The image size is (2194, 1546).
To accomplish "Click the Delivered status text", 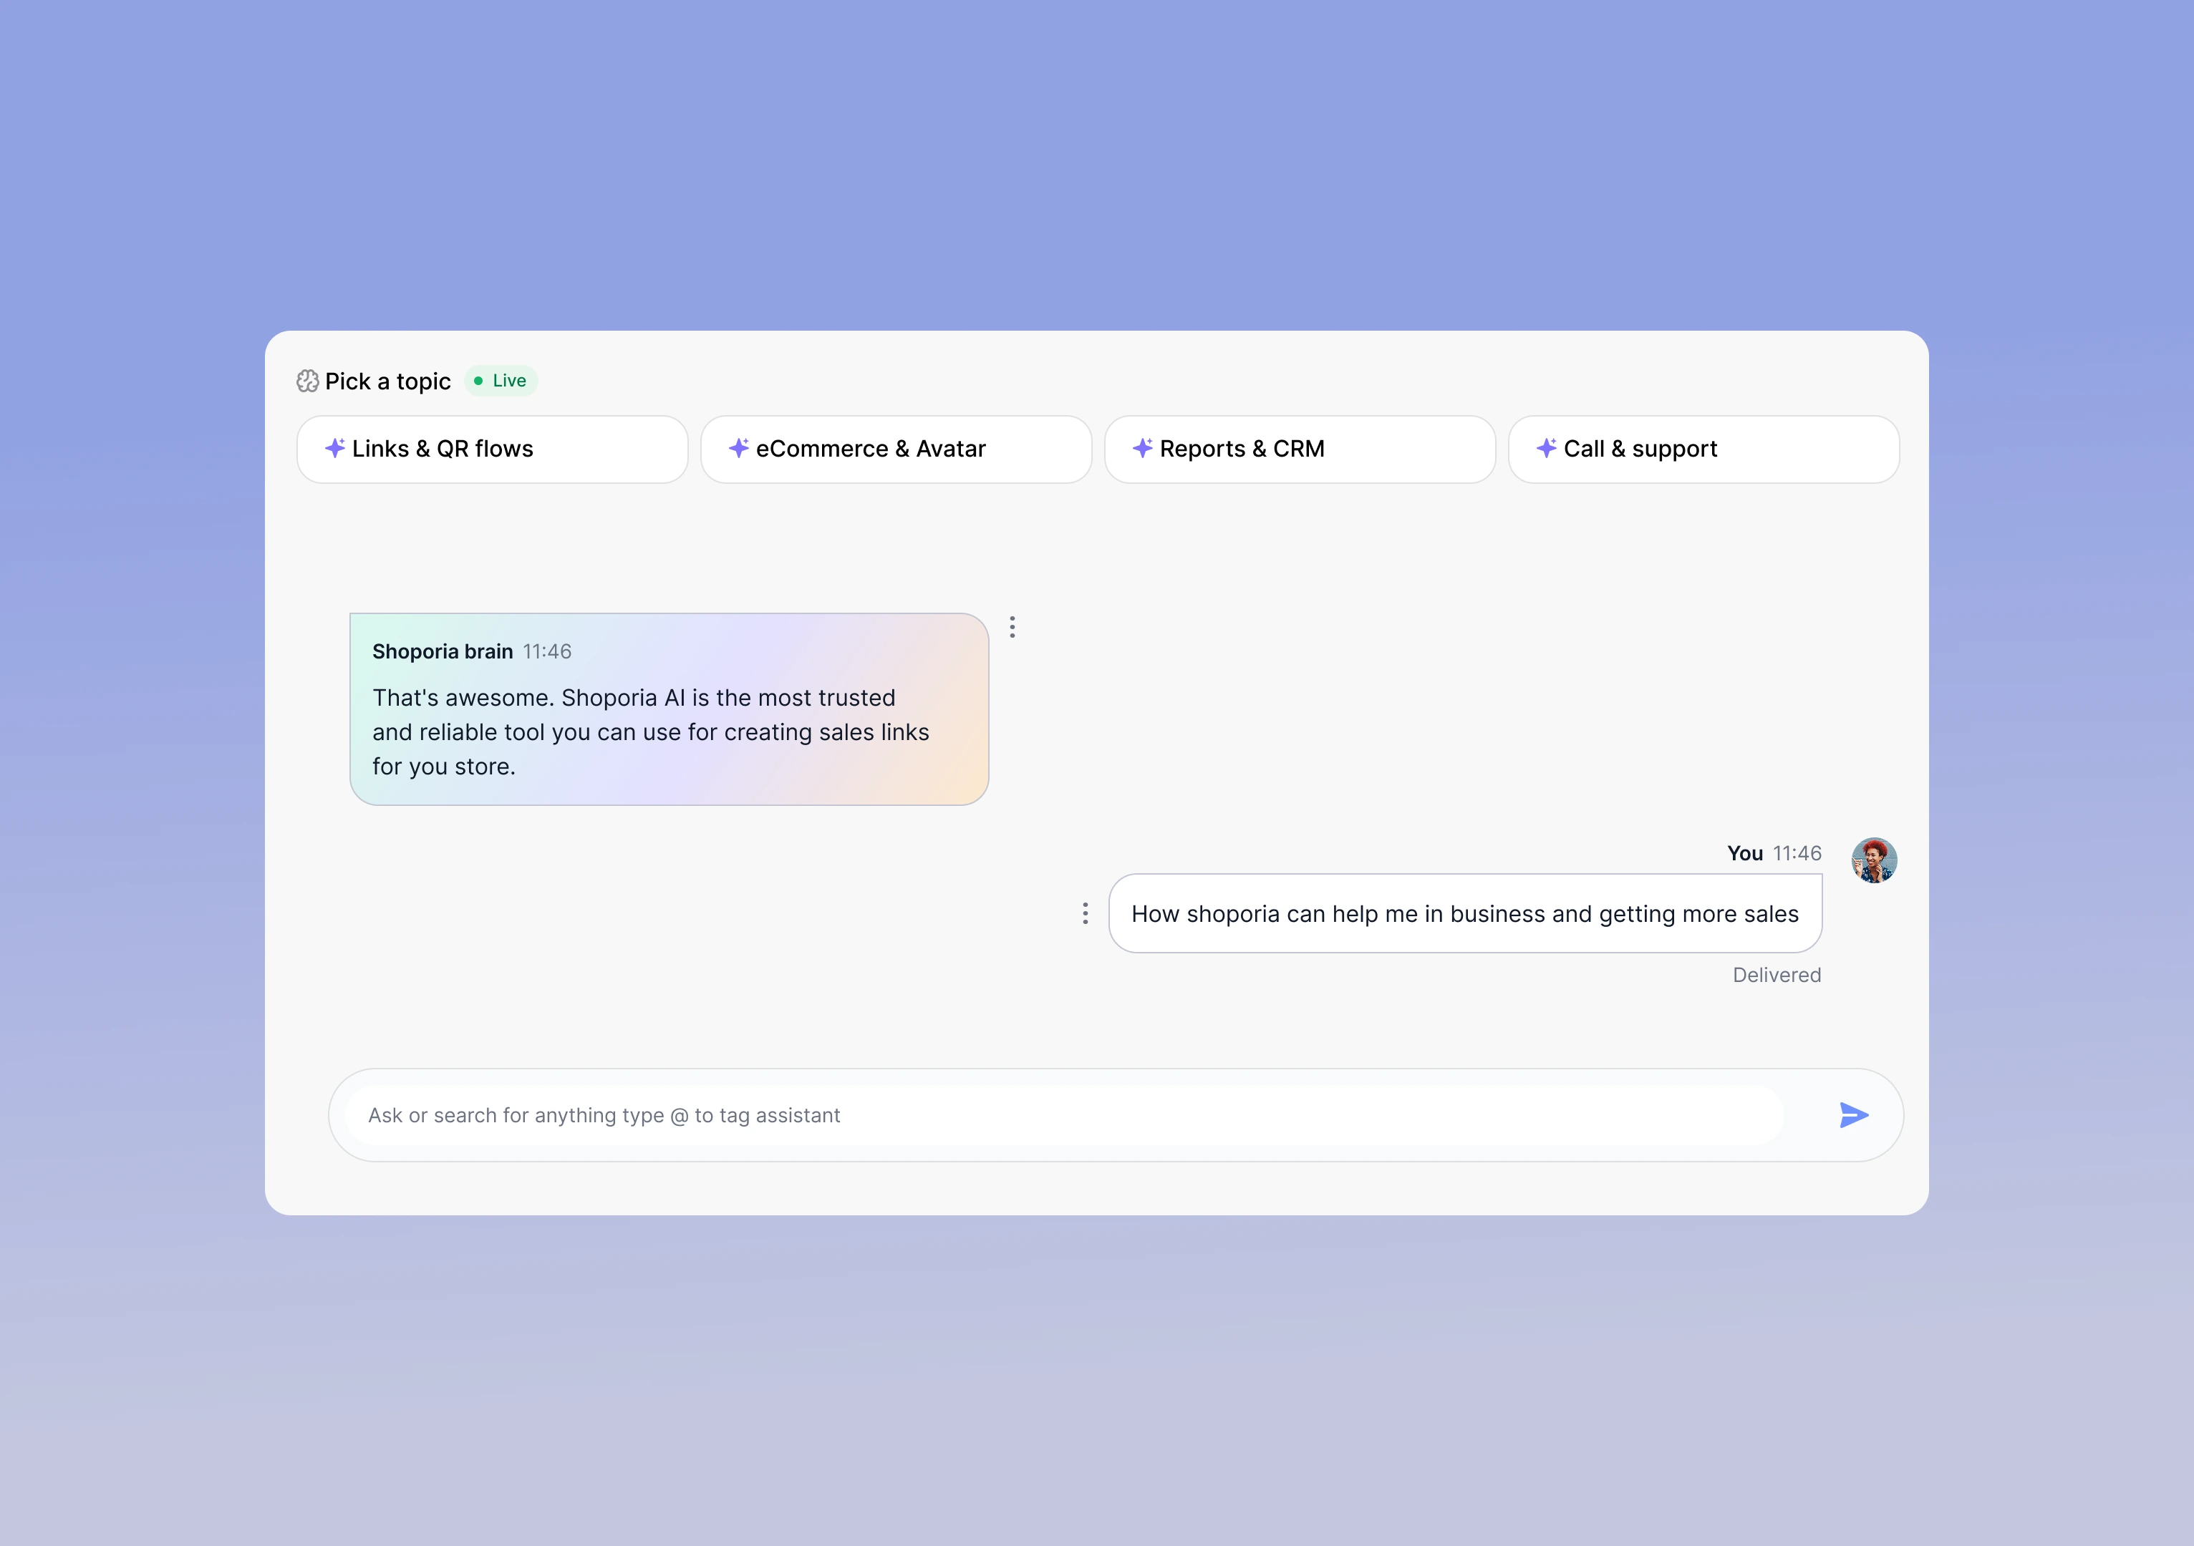I will click(x=1777, y=975).
